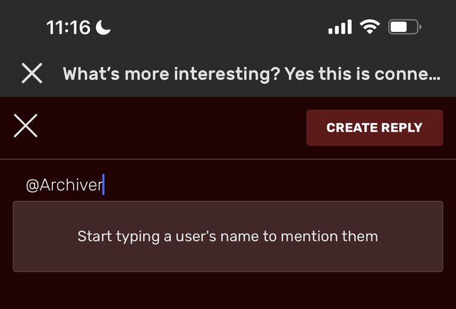The height and width of the screenshot is (309, 456).
Task: Click empty input space right of @Archiver
Action: [274, 185]
